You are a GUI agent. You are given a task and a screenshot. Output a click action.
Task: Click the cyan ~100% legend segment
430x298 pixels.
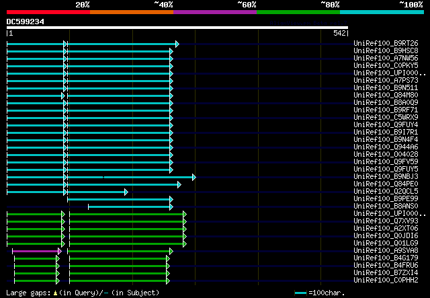[382, 12]
